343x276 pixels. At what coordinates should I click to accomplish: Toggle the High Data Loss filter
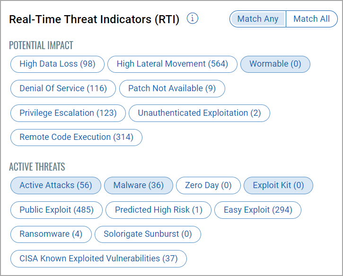coord(57,64)
